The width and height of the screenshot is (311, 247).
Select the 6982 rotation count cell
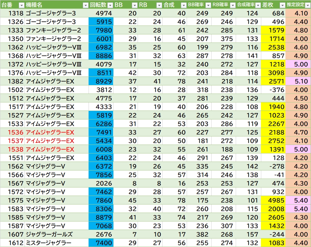[x=101, y=47]
